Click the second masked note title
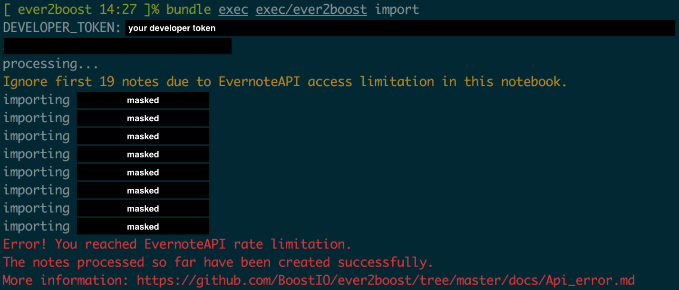The image size is (679, 290). (x=143, y=118)
